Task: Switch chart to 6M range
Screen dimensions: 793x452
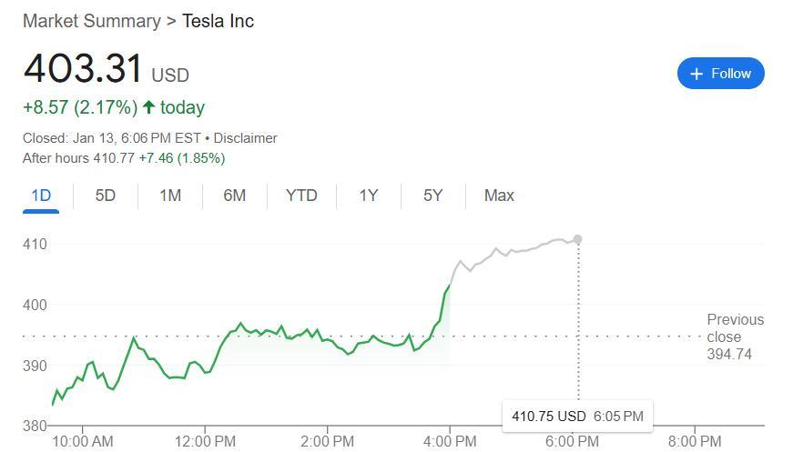Action: point(235,196)
